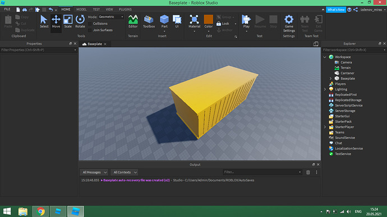Open the All Contexts dropdown
The height and width of the screenshot is (217, 387).
[x=125, y=172]
